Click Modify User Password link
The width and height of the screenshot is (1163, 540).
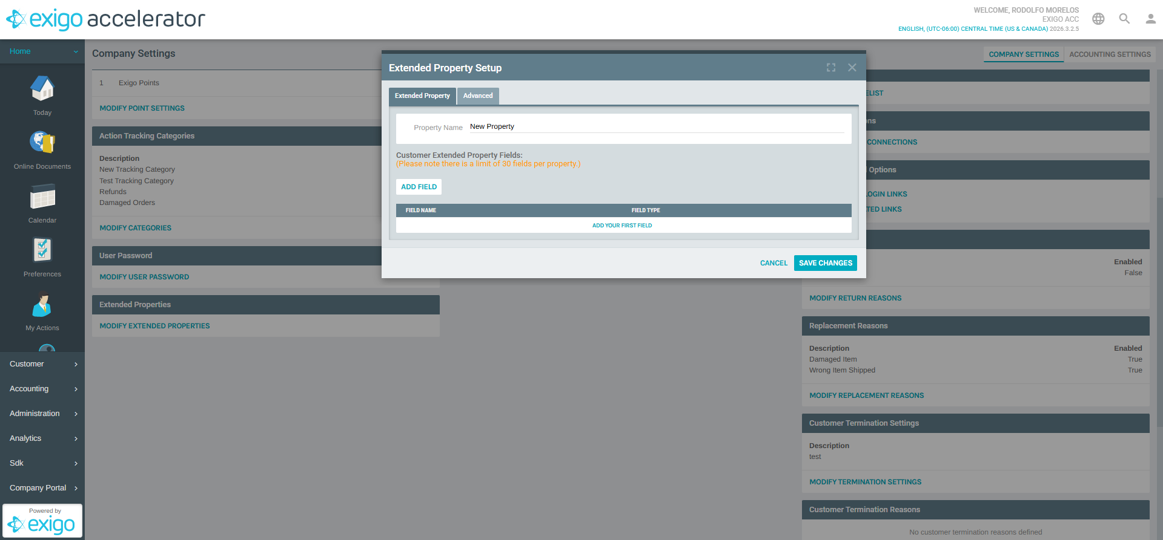click(144, 277)
